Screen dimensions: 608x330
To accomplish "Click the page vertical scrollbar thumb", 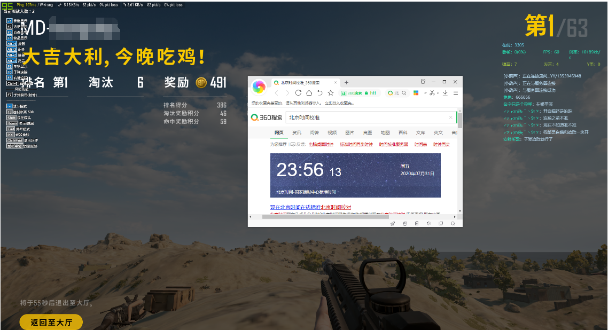I will point(460,120).
